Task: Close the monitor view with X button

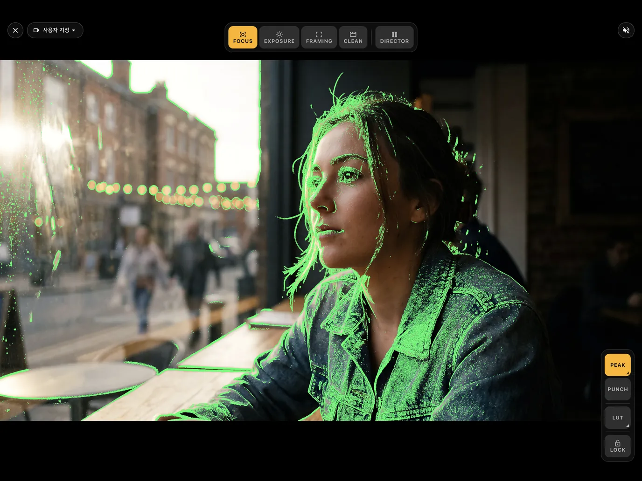Action: click(x=15, y=30)
